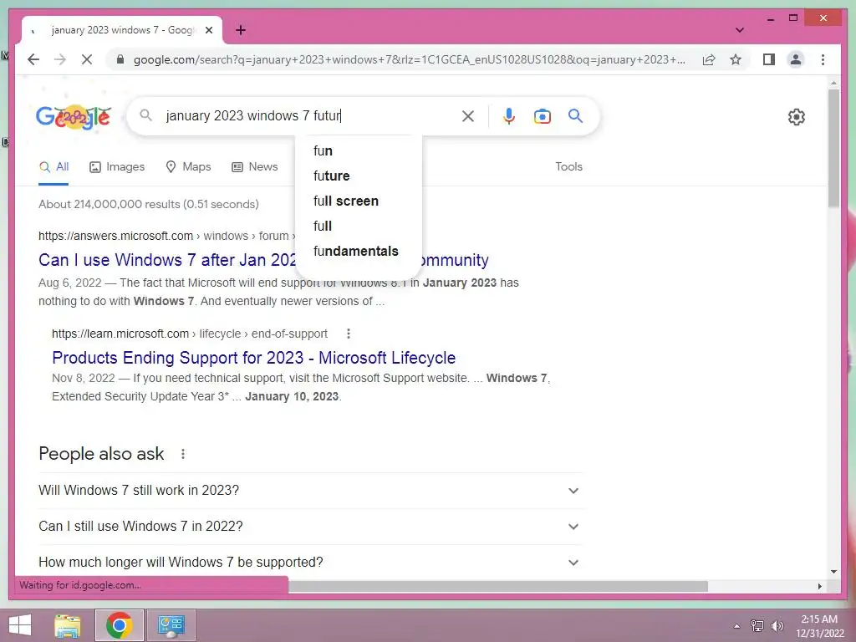Open the search Tools options

coord(568,167)
